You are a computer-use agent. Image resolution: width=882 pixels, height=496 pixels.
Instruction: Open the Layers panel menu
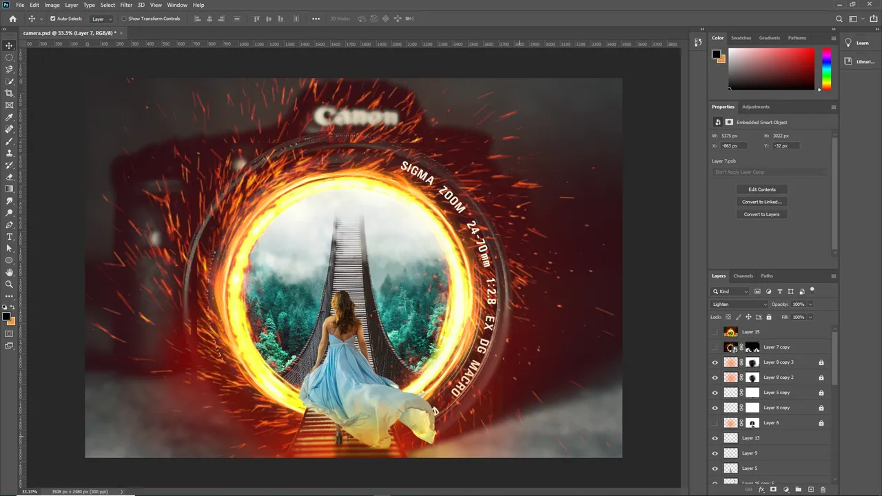click(833, 276)
